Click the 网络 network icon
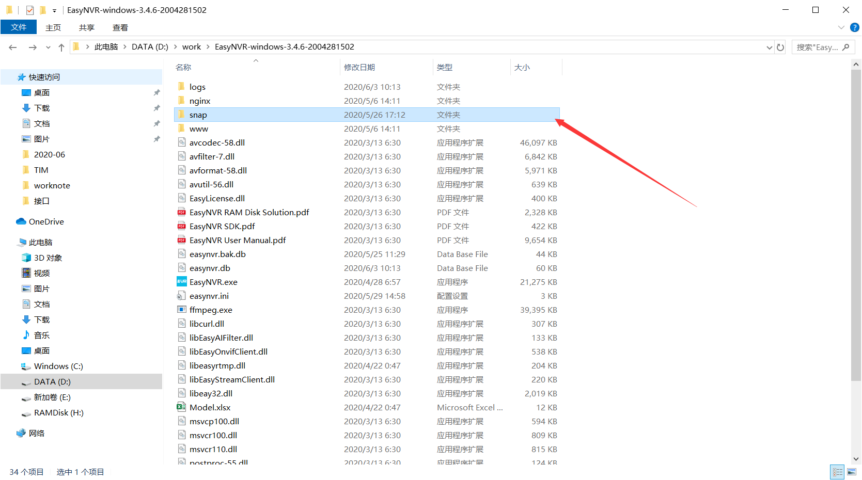Image resolution: width=862 pixels, height=480 pixels. click(21, 433)
